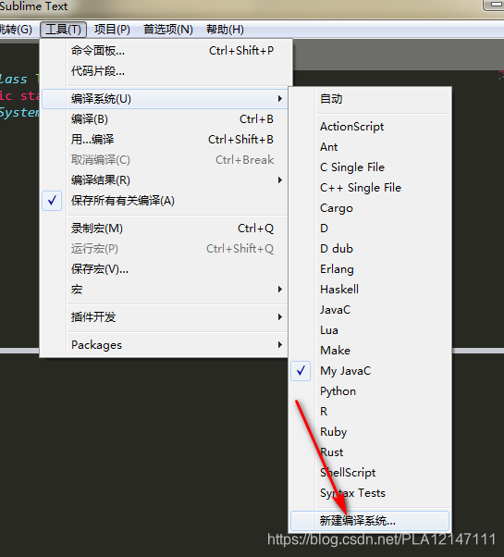
Task: Select C Single File build system
Action: coord(370,167)
